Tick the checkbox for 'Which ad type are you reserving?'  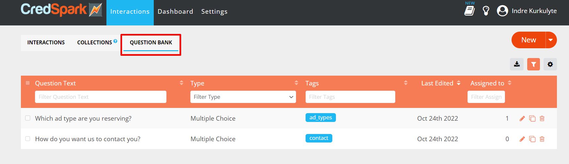(x=28, y=118)
